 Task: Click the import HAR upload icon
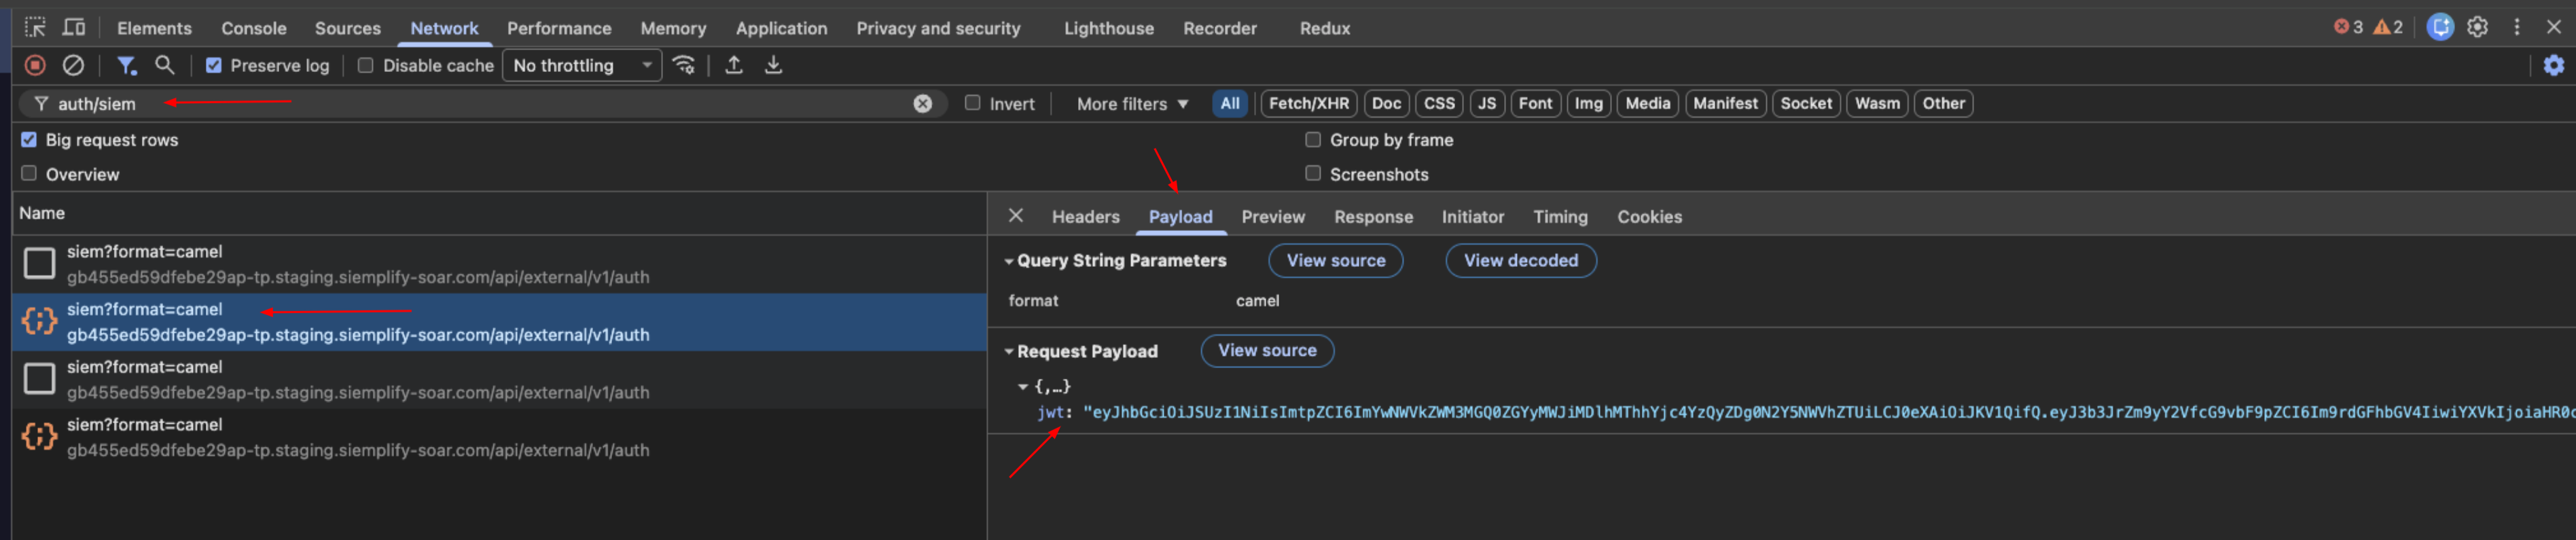734,66
